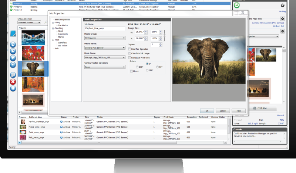Screen dimensions: 296x173
Task: Enable Calculate Ink Usage checkbox
Action: (129, 53)
